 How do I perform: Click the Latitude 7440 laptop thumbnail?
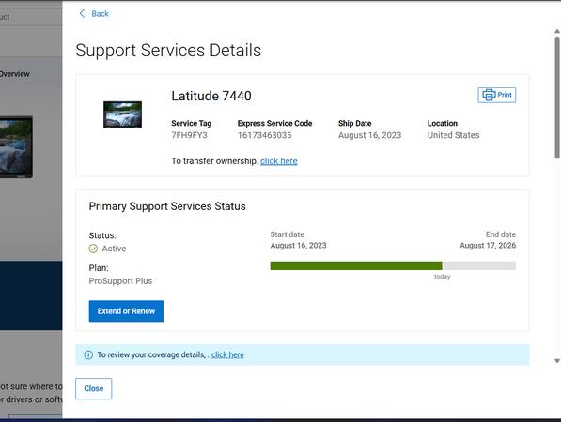click(122, 114)
